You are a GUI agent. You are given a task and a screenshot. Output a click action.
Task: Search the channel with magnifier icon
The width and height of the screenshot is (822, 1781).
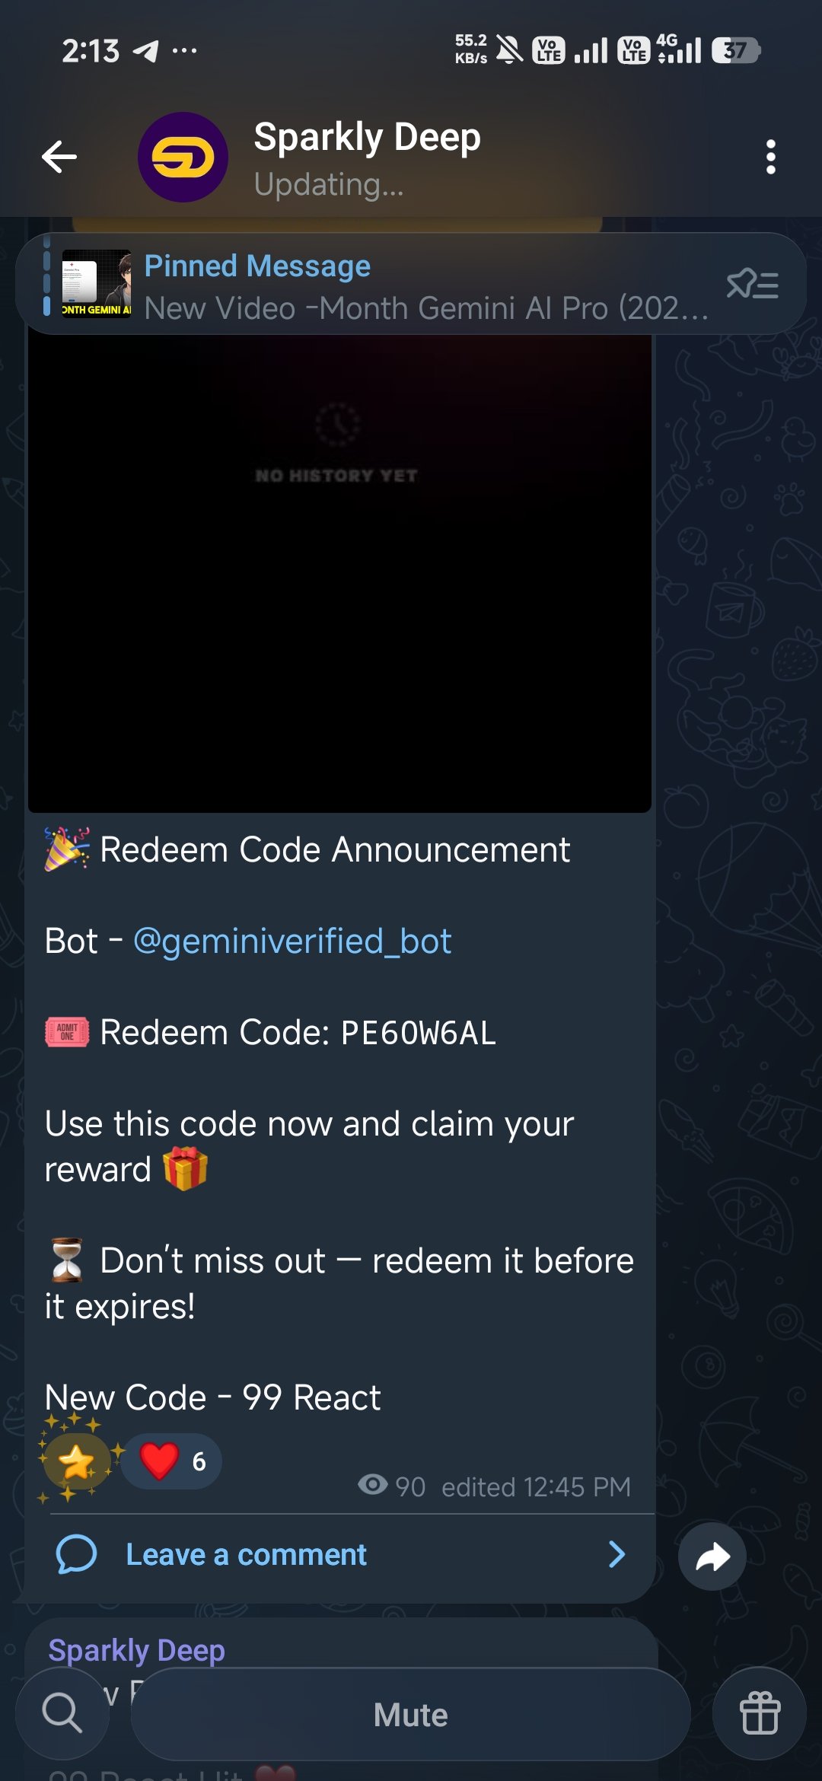point(62,1713)
